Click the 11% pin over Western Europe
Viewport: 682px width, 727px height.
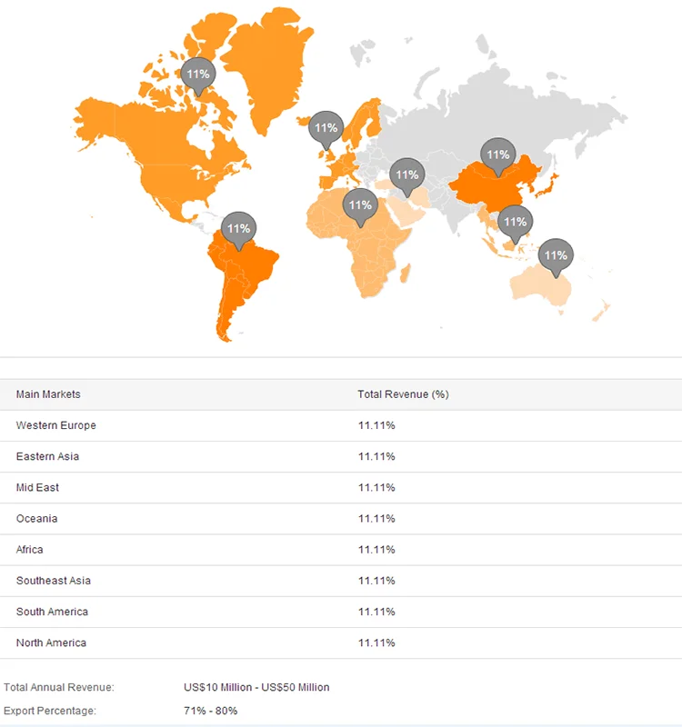(326, 128)
